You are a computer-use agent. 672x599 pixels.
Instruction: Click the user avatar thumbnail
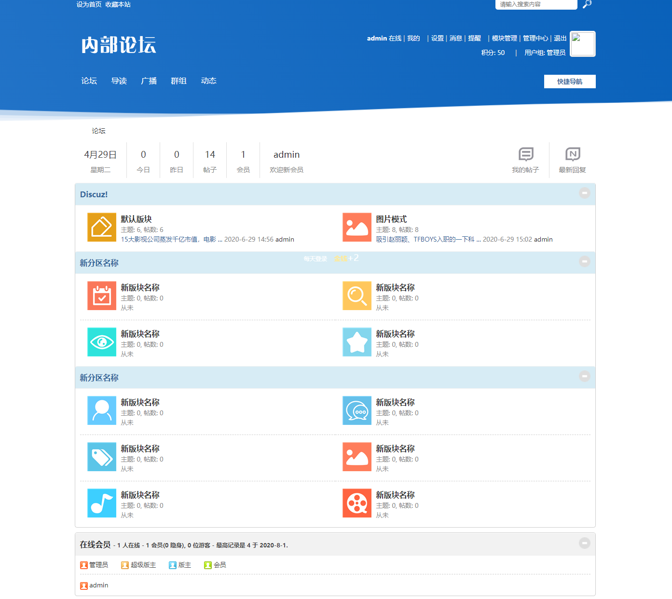(582, 44)
